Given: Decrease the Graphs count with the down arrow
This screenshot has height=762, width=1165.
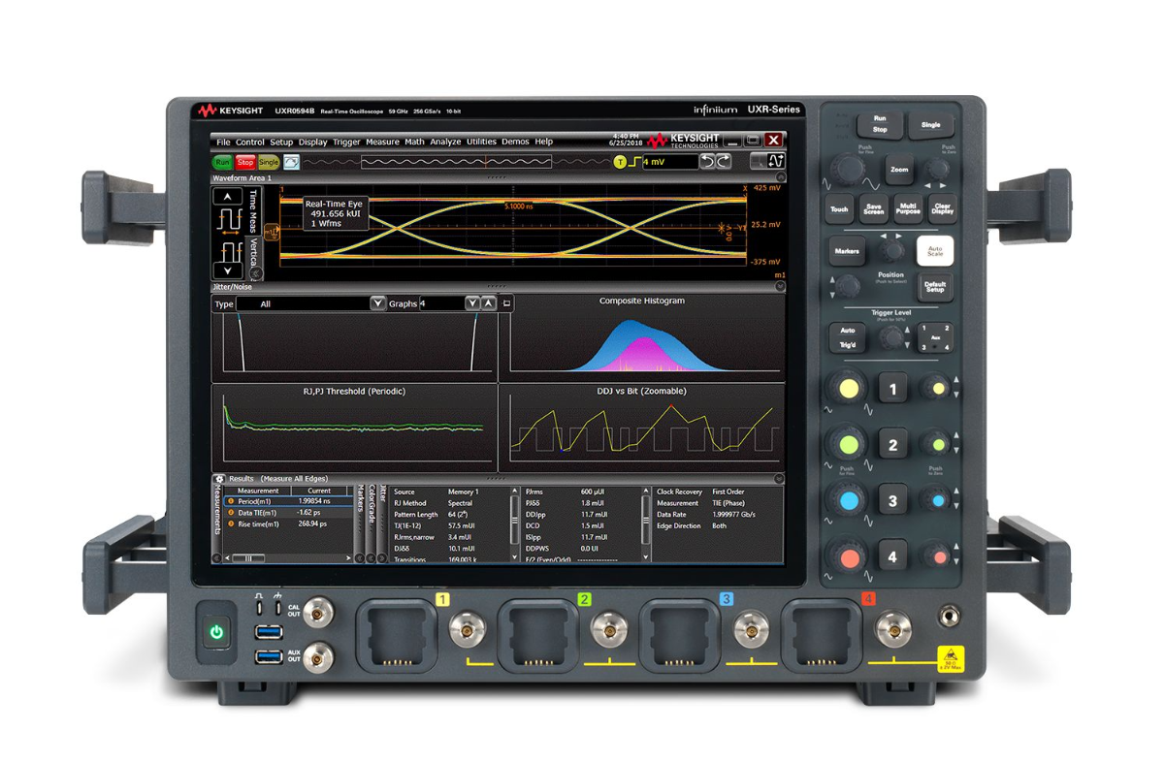Looking at the screenshot, I should click(471, 303).
